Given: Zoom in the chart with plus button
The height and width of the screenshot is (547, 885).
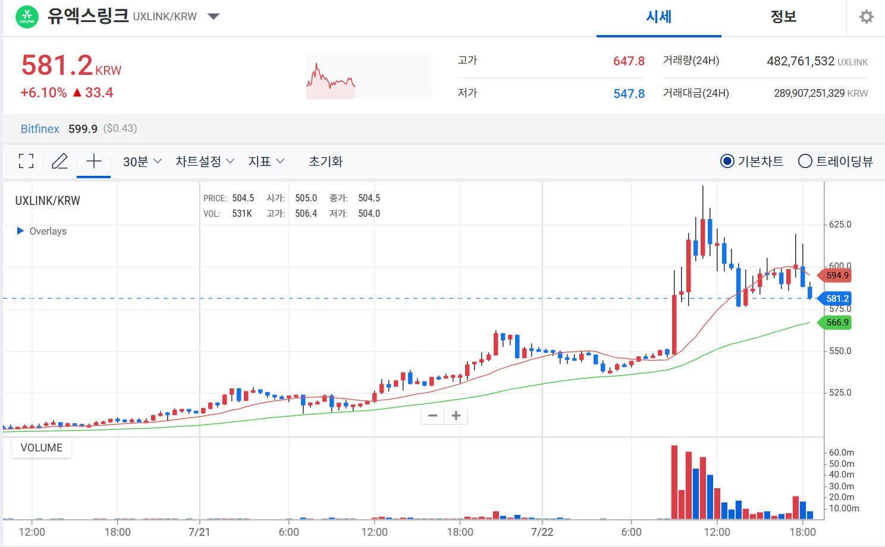Looking at the screenshot, I should click(456, 416).
